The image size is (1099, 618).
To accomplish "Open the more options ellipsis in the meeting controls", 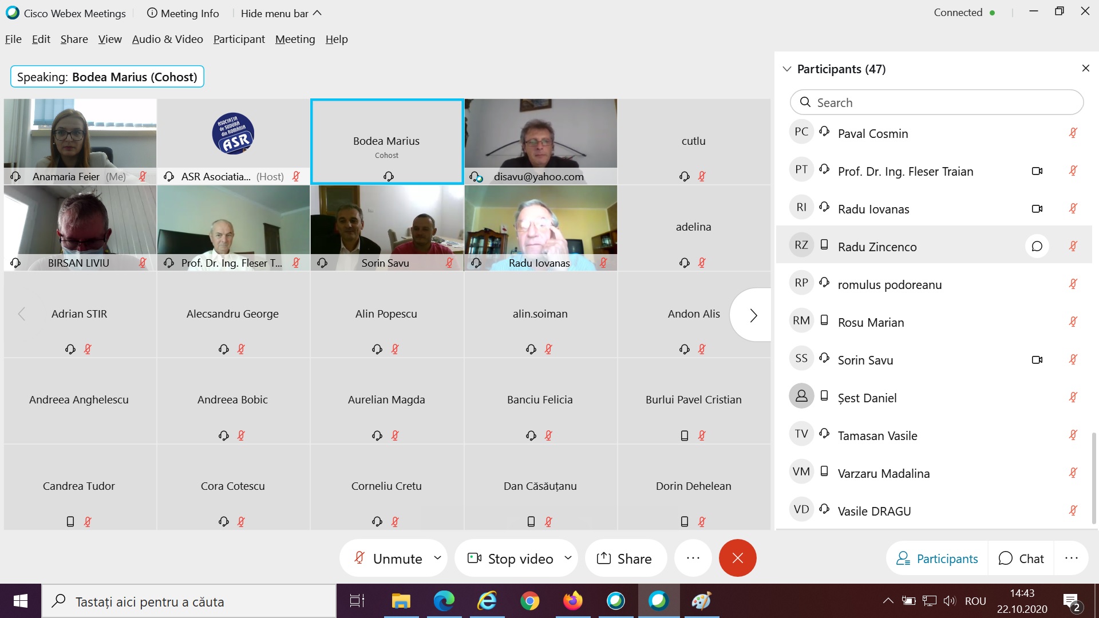I will tap(693, 558).
